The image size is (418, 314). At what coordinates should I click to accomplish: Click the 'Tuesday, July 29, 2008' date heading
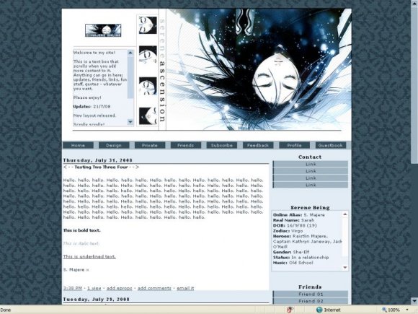click(x=97, y=300)
